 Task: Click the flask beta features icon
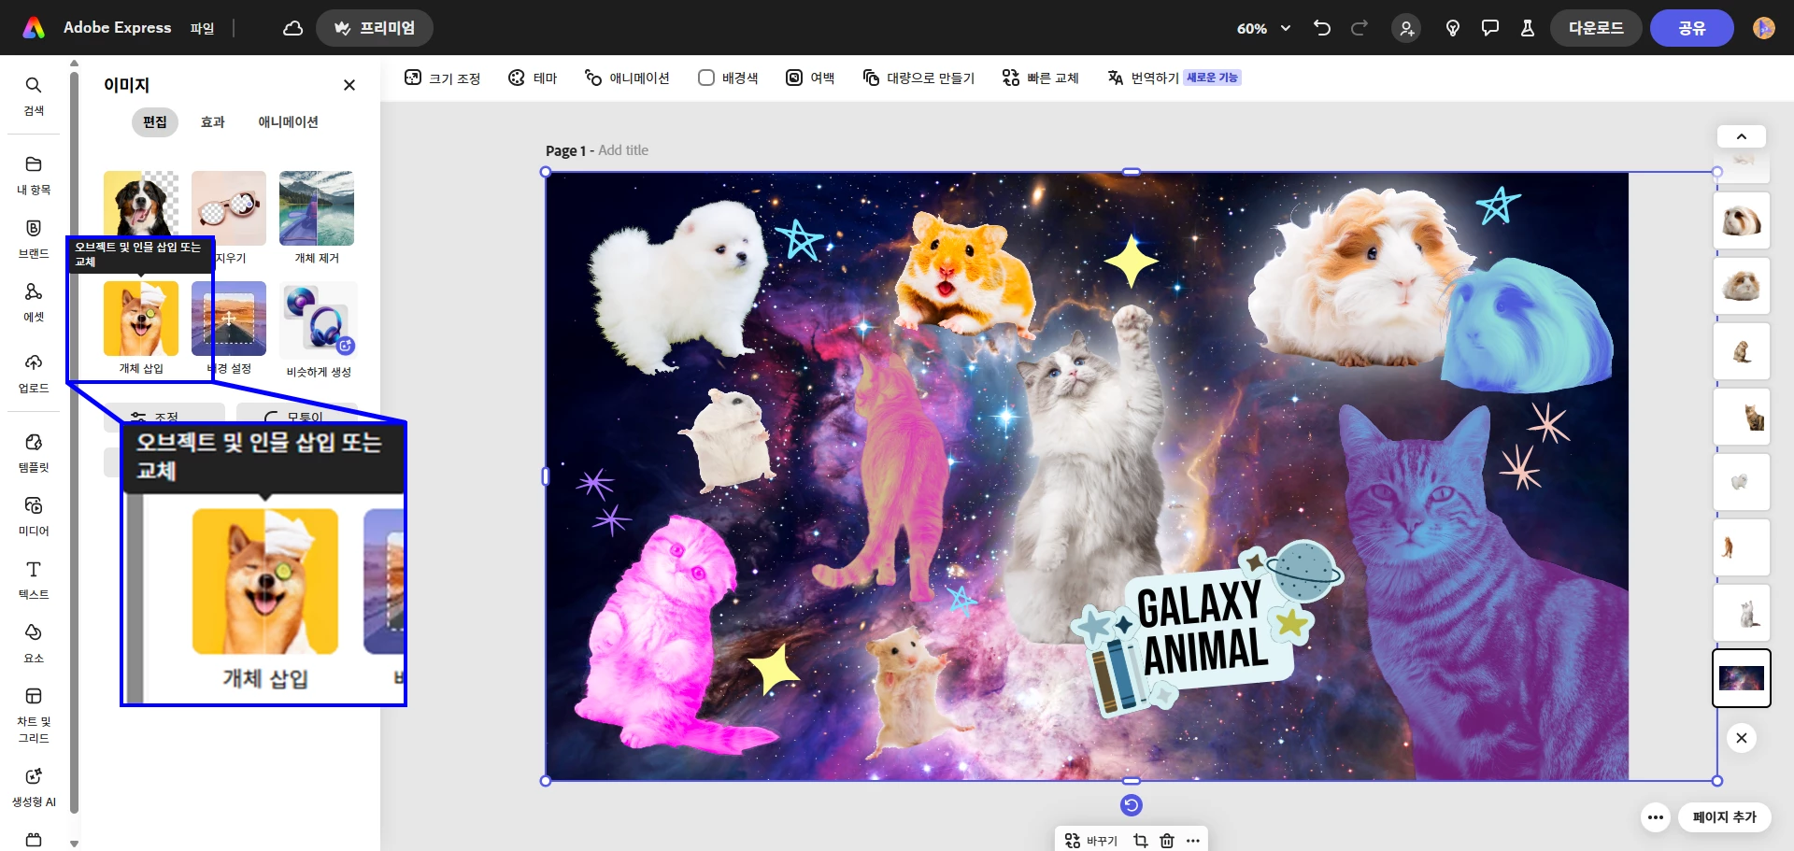tap(1528, 28)
